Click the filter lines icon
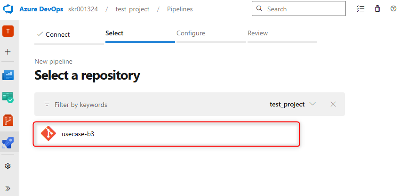Image resolution: width=401 pixels, height=196 pixels. [47, 104]
